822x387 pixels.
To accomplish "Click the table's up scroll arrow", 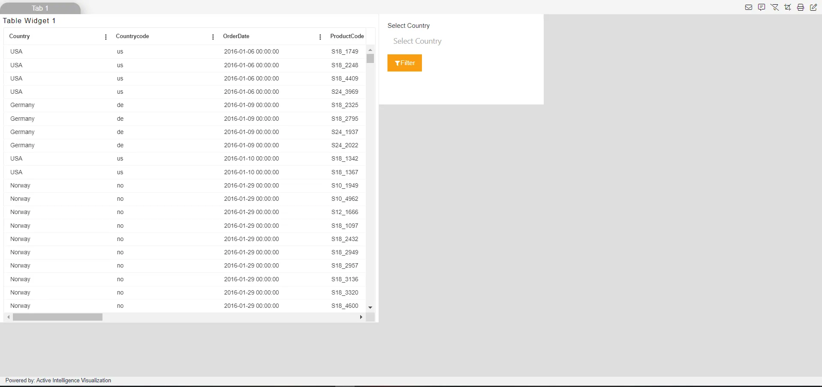I will (370, 50).
